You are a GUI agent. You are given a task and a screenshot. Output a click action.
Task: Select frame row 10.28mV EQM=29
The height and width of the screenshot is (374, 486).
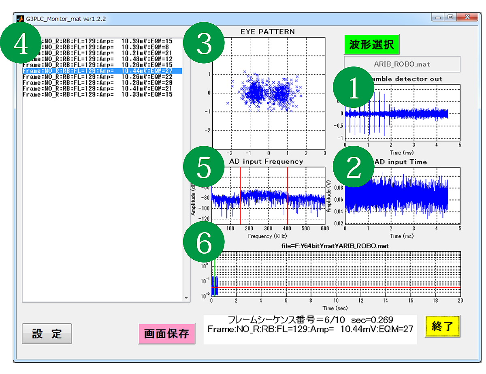tap(102, 83)
